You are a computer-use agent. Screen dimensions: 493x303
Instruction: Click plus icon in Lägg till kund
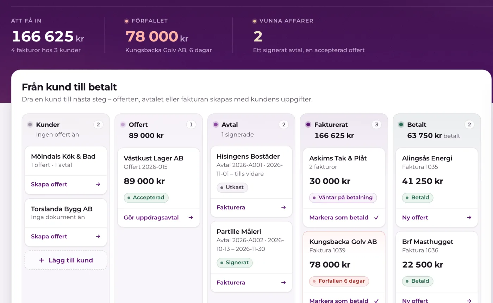tap(42, 260)
